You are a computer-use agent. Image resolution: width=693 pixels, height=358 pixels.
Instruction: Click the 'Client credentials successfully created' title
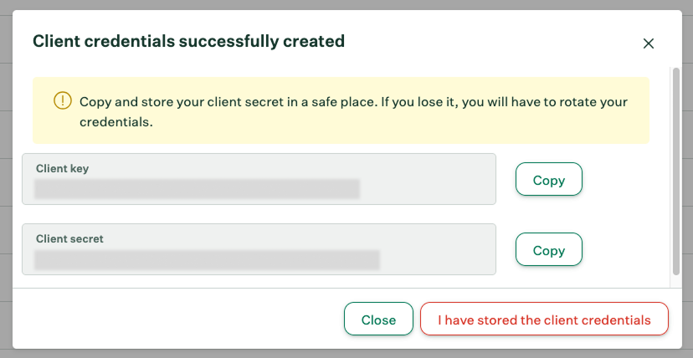click(x=188, y=41)
